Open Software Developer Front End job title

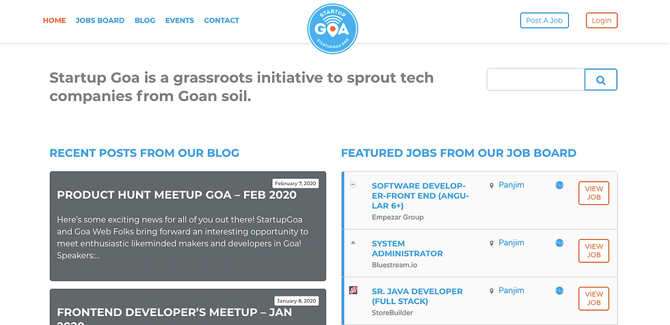point(418,195)
